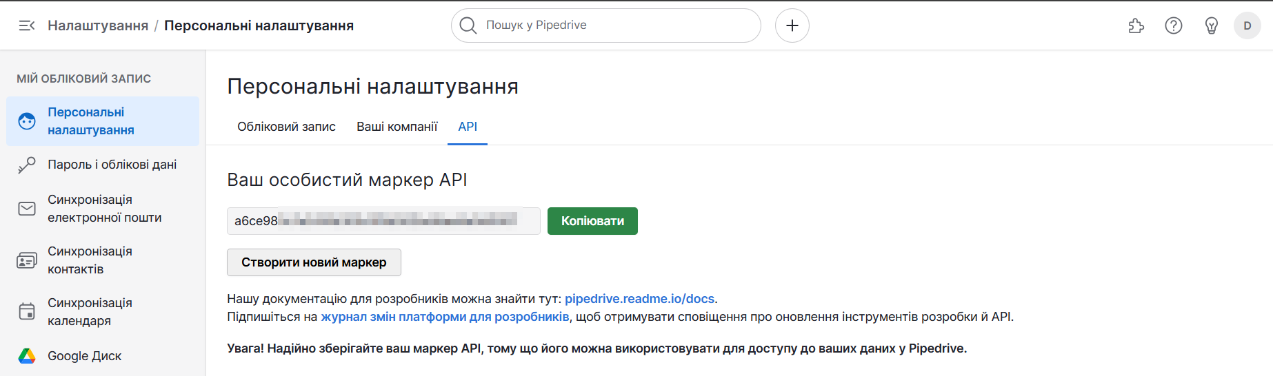
Task: Open the quick add plus button
Action: coord(792,25)
